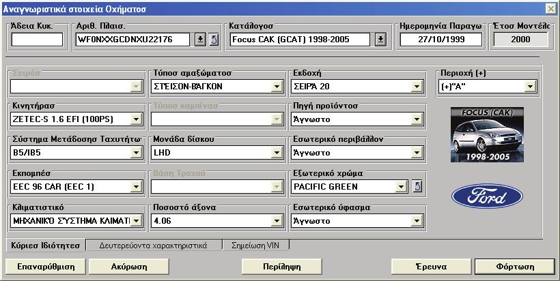Click the model year field 2000
This screenshot has height=281, width=560.
point(520,40)
